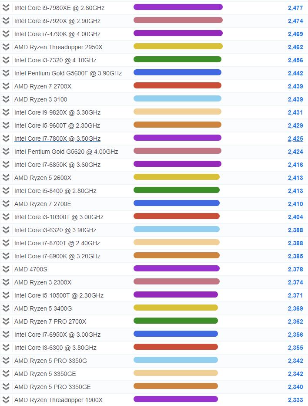Click the purple bar for i9-7980XE
Image resolution: width=308 pixels, height=406 pixels.
(178, 7)
